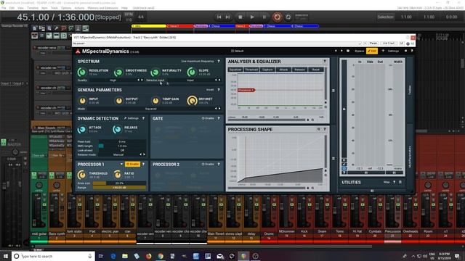Enable Processor 2

(x=208, y=164)
